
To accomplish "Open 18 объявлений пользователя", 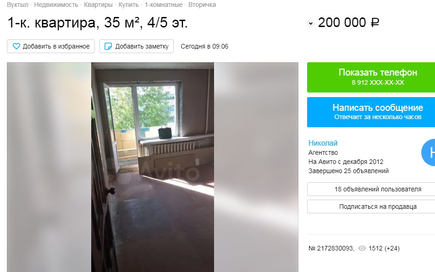I will pyautogui.click(x=371, y=189).
